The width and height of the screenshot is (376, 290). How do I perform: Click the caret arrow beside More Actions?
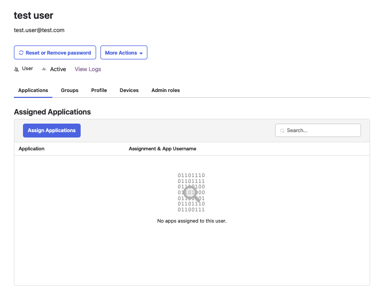(141, 54)
